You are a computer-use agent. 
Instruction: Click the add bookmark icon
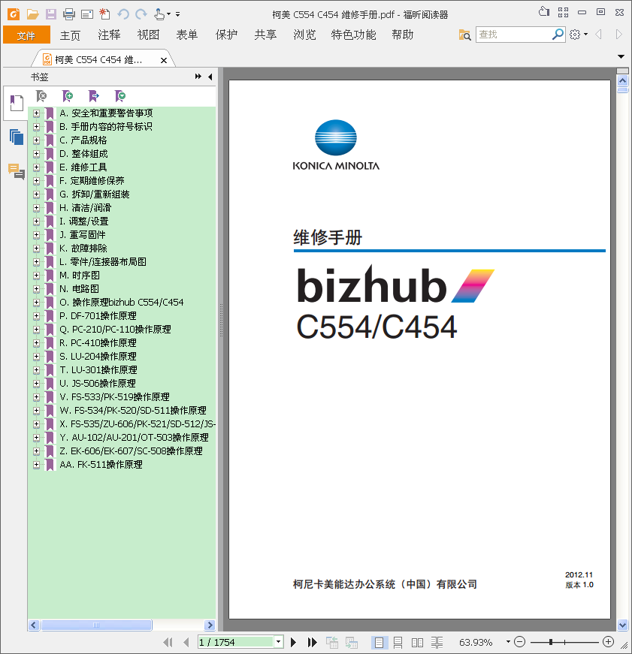(67, 96)
